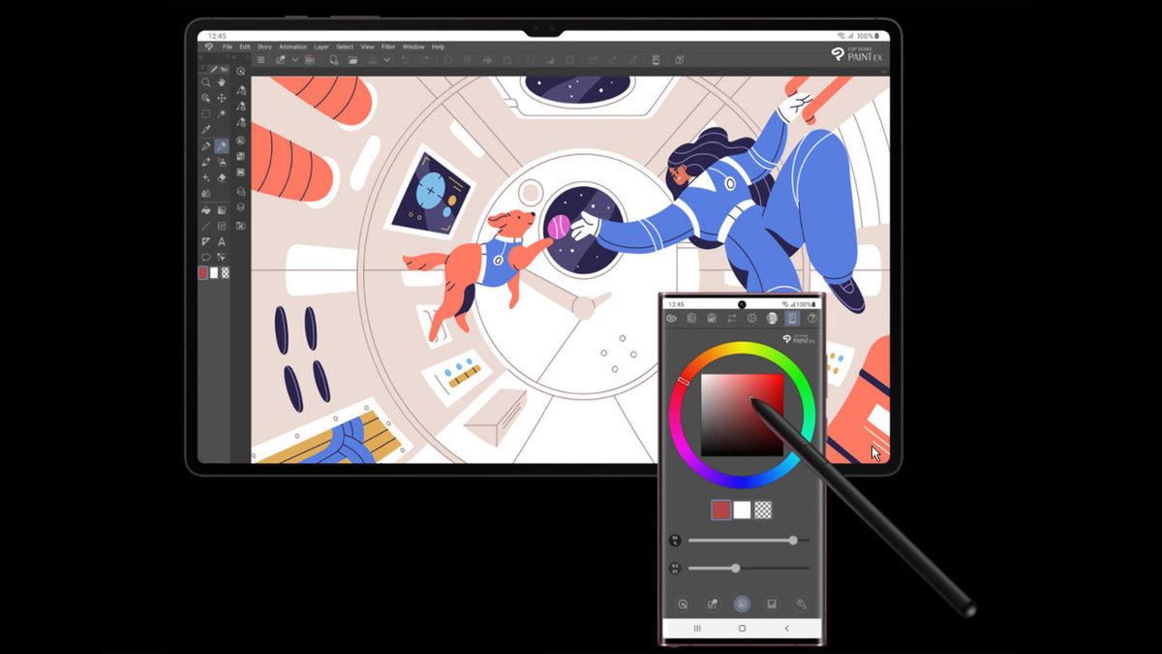Pick the Eyedropper tool in left toolbar
1162x654 pixels.
point(205,129)
